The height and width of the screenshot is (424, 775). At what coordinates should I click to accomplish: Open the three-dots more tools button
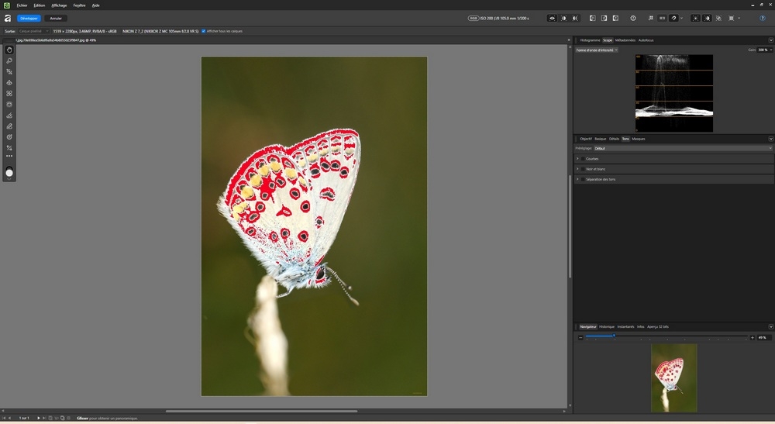[9, 156]
